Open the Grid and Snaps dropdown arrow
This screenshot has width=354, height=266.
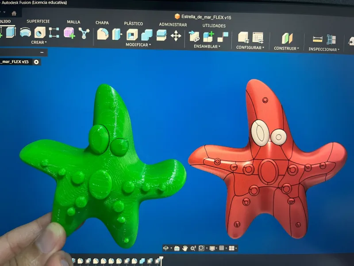[226, 248]
